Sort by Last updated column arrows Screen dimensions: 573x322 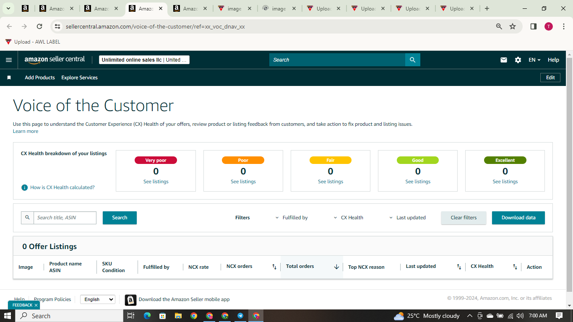point(459,267)
